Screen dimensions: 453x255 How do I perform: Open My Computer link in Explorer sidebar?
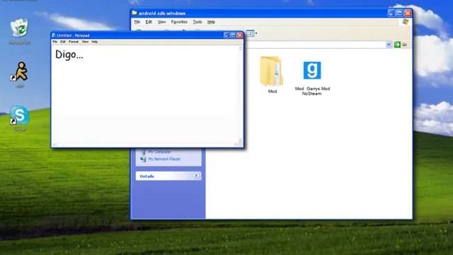click(x=159, y=152)
